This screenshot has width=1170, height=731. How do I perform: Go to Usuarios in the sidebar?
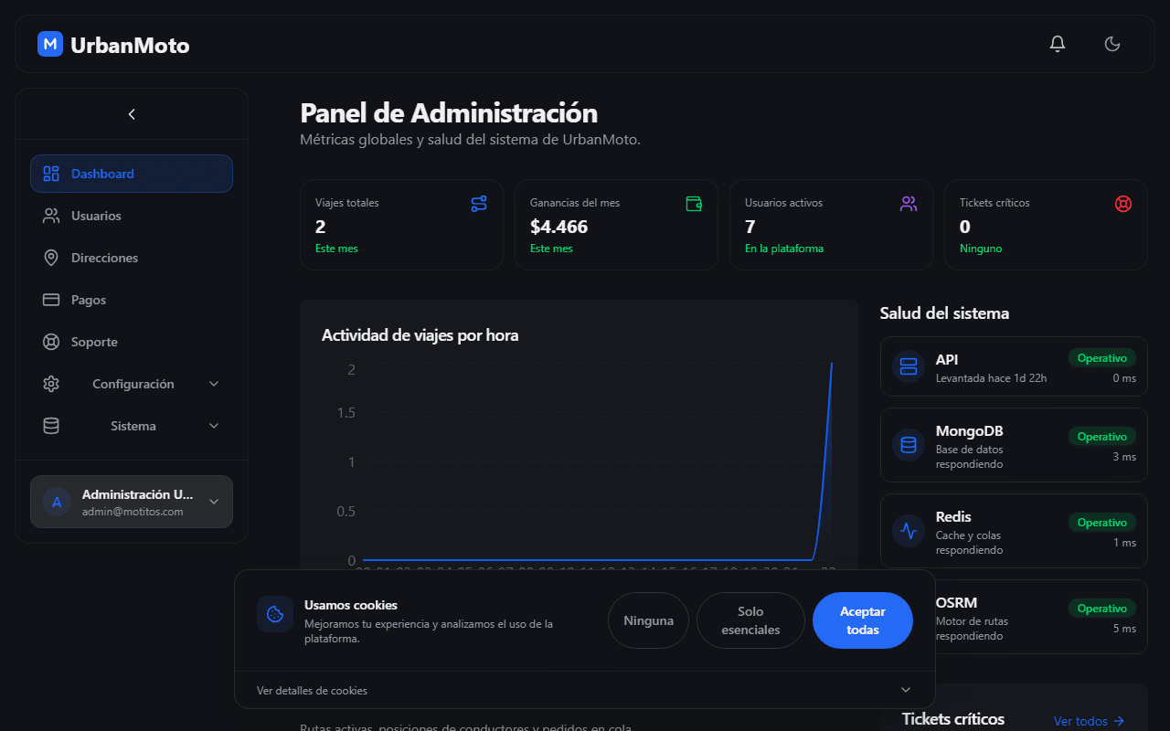132,216
